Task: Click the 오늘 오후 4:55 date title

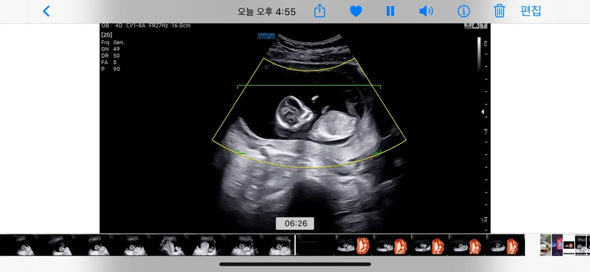Action: [267, 11]
